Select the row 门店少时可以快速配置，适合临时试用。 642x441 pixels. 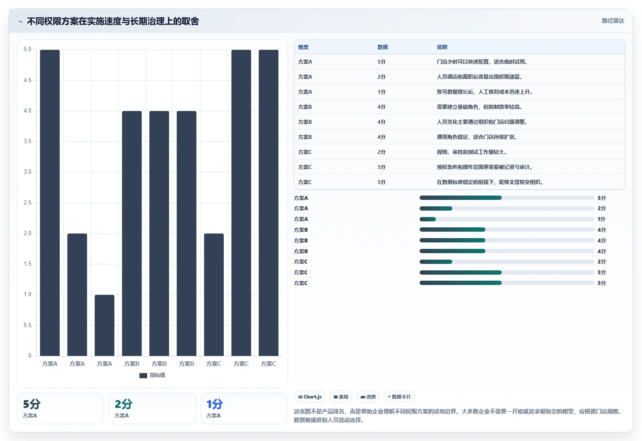(x=459, y=62)
